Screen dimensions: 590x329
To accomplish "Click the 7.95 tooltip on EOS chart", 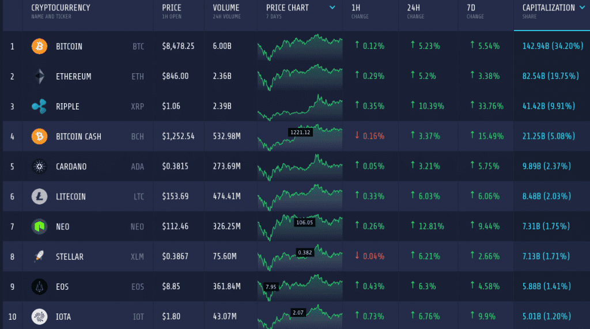I will click(271, 287).
